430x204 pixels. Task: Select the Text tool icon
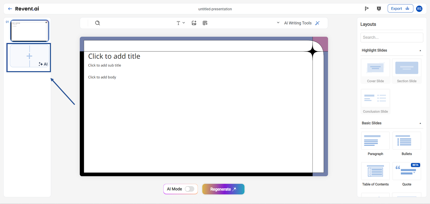(x=178, y=23)
